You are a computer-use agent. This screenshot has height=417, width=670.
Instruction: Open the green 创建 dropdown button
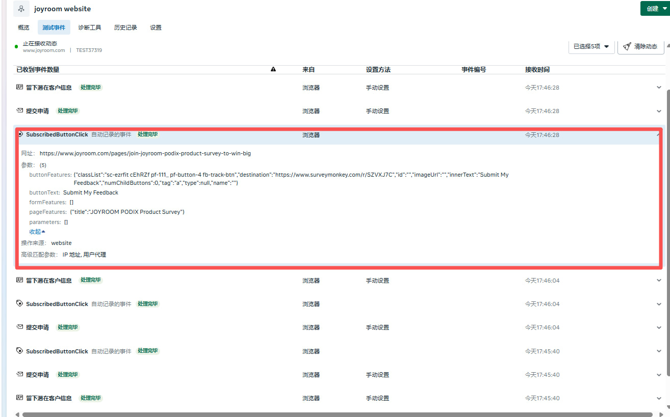(655, 9)
